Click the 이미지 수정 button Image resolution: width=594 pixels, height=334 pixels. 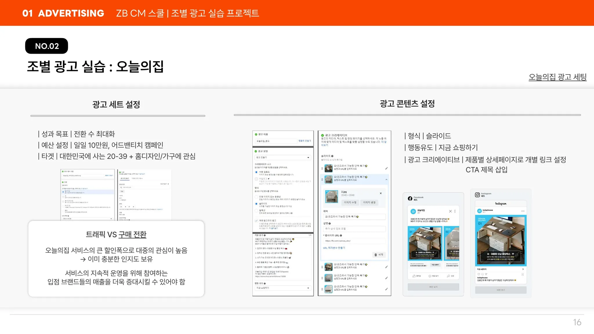click(350, 202)
